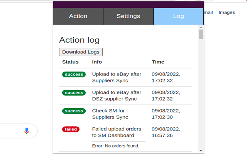Select 'Upload to eBay after Suppliers Sync' info text
Screen dimensions: 247x154
point(117,77)
